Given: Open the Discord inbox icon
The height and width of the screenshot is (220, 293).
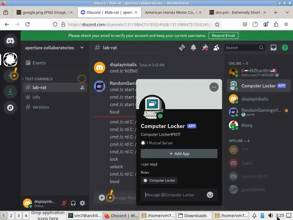Looking at the screenshot, I should 273,48.
